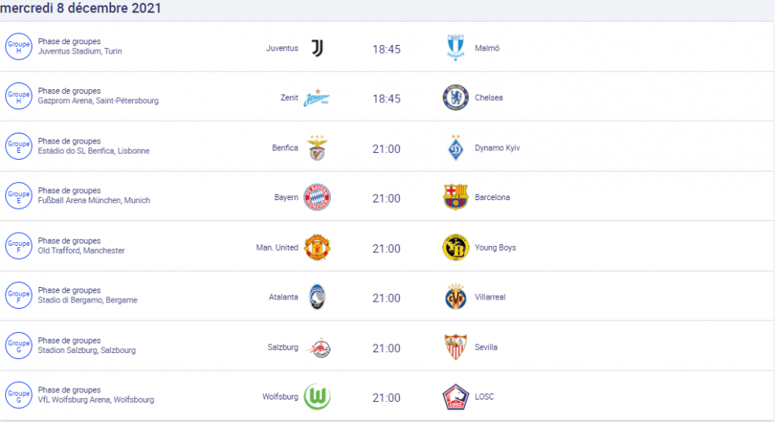The width and height of the screenshot is (776, 422).
Task: Select the Old Trafford, Manchester venue text
Action: 81,251
